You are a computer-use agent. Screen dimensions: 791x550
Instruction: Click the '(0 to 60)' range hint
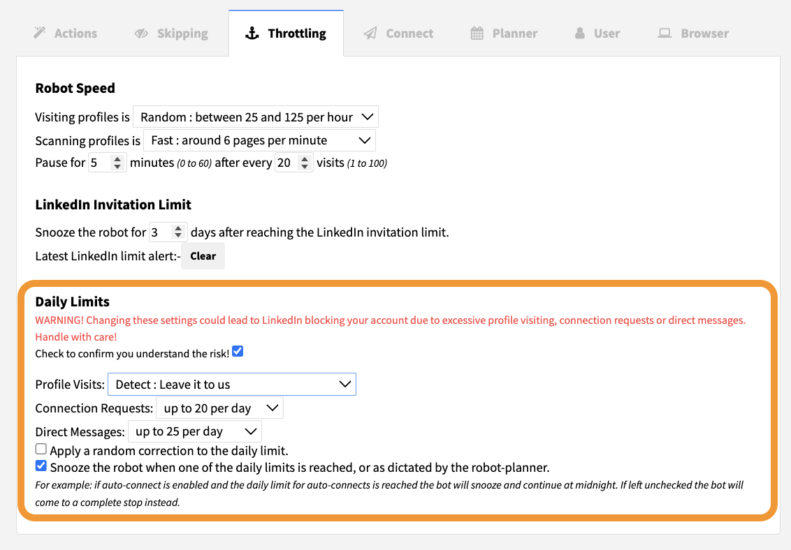[x=194, y=164]
